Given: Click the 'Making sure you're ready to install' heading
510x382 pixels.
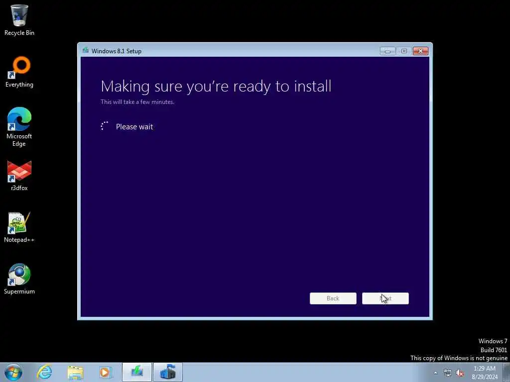Looking at the screenshot, I should [216, 87].
